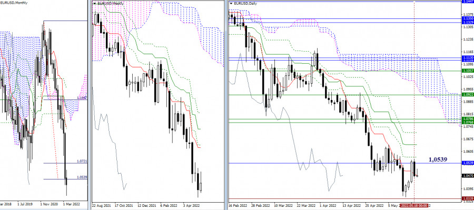Viewport: 474px width, 210px height.
Task: Click the red 2022.05.18 00:00 date marker
Action: [414, 205]
